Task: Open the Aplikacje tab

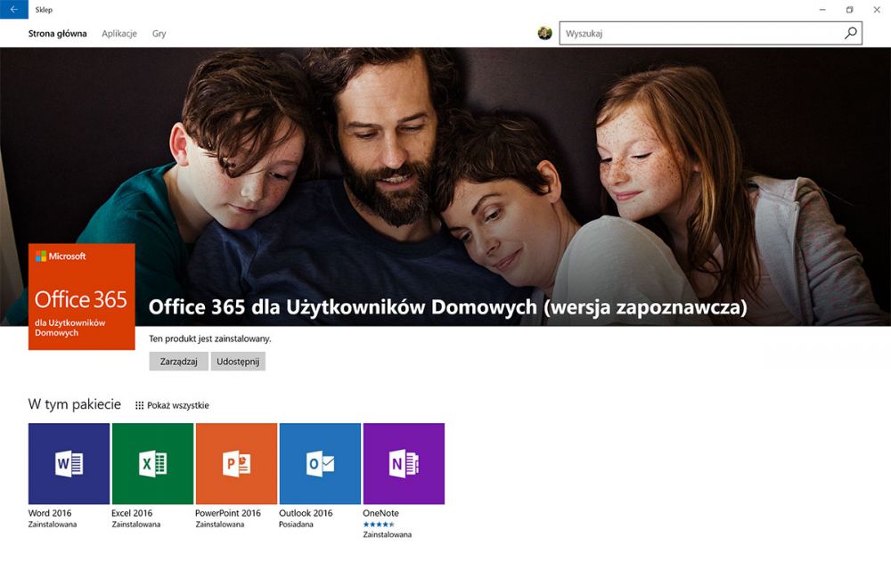Action: pyautogui.click(x=119, y=34)
